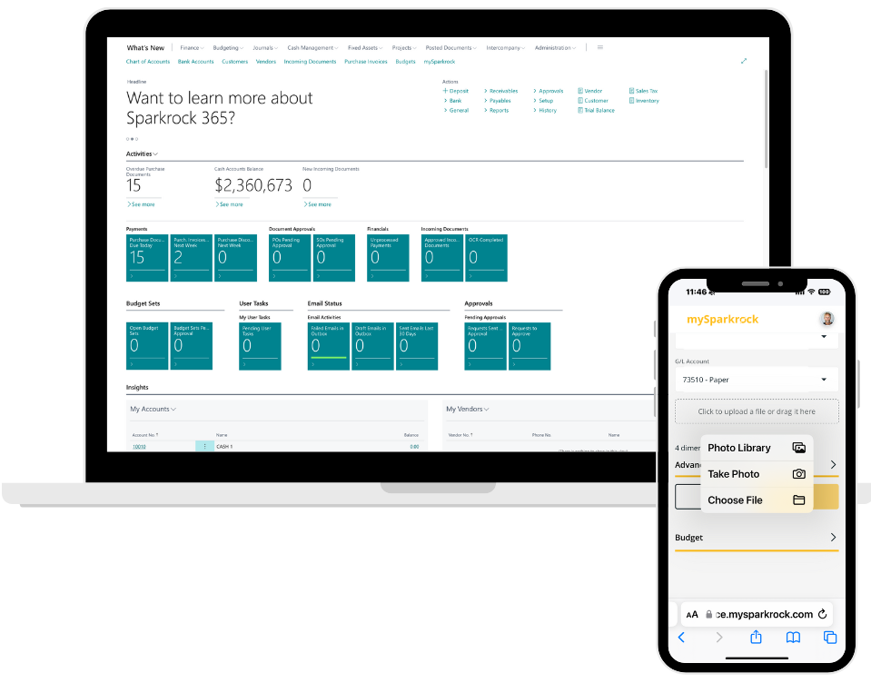
Task: Tap the Choose File folder icon
Action: [798, 500]
